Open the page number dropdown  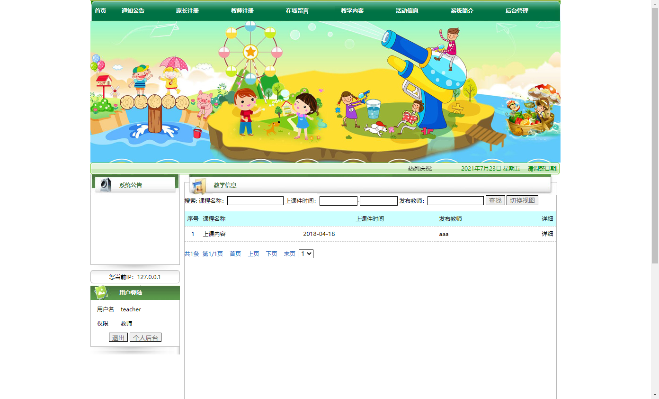click(306, 254)
